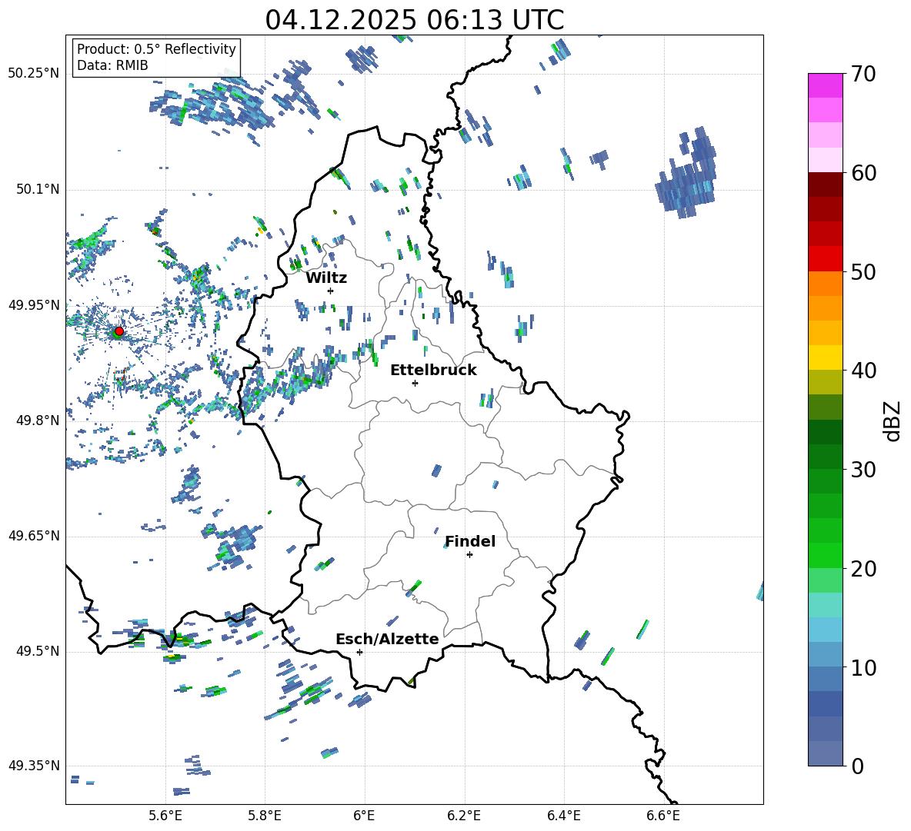Click the 49.65°N latitude label
The height and width of the screenshot is (831, 911).
pyautogui.click(x=33, y=536)
